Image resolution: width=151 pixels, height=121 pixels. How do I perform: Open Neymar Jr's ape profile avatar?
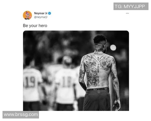27,15
